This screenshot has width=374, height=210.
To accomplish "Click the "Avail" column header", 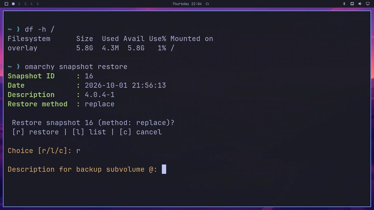I will click(134, 39).
